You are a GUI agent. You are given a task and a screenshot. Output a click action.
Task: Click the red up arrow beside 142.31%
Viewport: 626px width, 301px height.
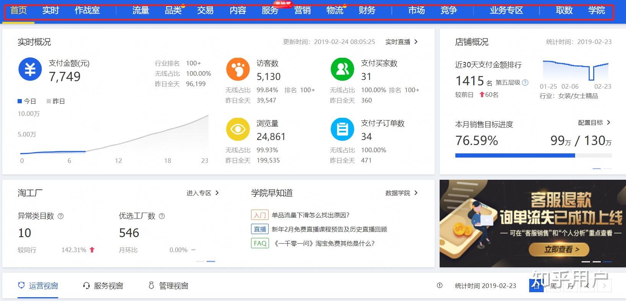pos(92,250)
